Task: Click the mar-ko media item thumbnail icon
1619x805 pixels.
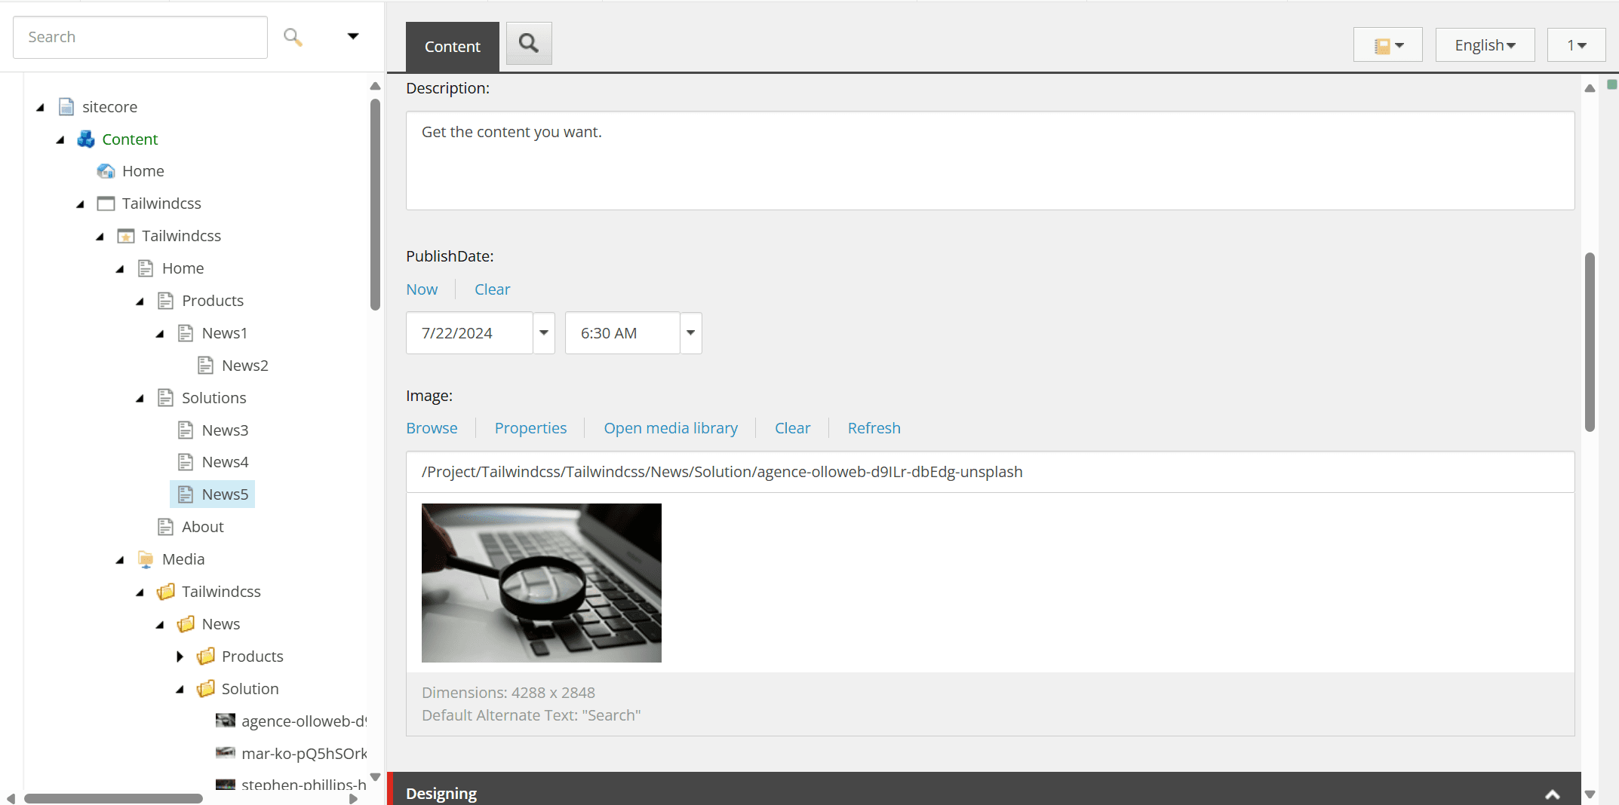Action: point(225,753)
